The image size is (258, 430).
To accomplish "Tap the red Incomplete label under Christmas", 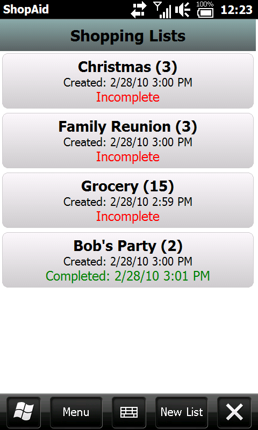I will tap(128, 97).
